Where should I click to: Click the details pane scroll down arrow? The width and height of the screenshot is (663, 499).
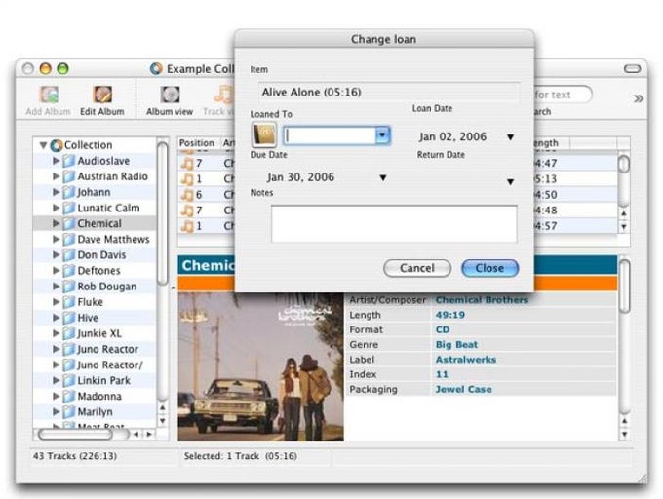pyautogui.click(x=624, y=435)
